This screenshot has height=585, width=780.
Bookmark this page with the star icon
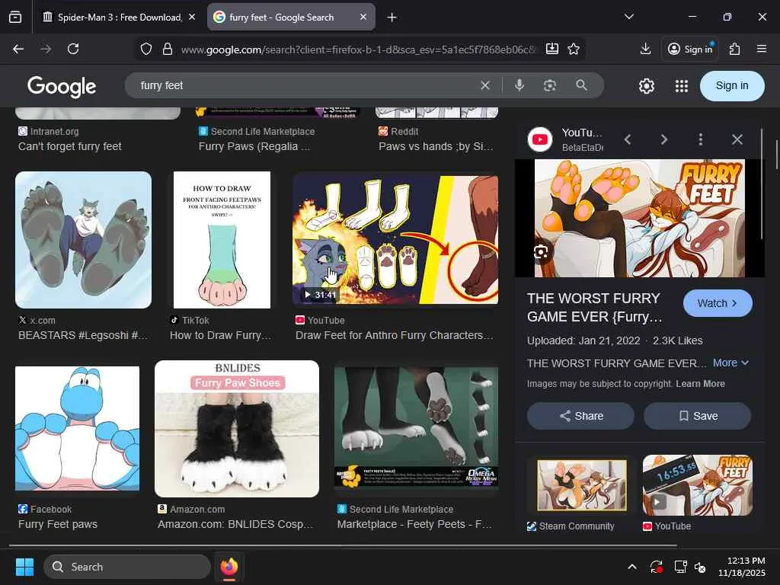point(574,49)
